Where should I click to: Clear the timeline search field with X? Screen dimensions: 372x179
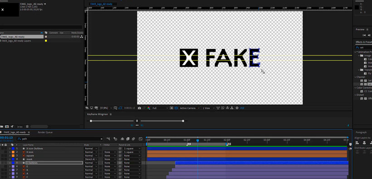[x=102, y=139]
